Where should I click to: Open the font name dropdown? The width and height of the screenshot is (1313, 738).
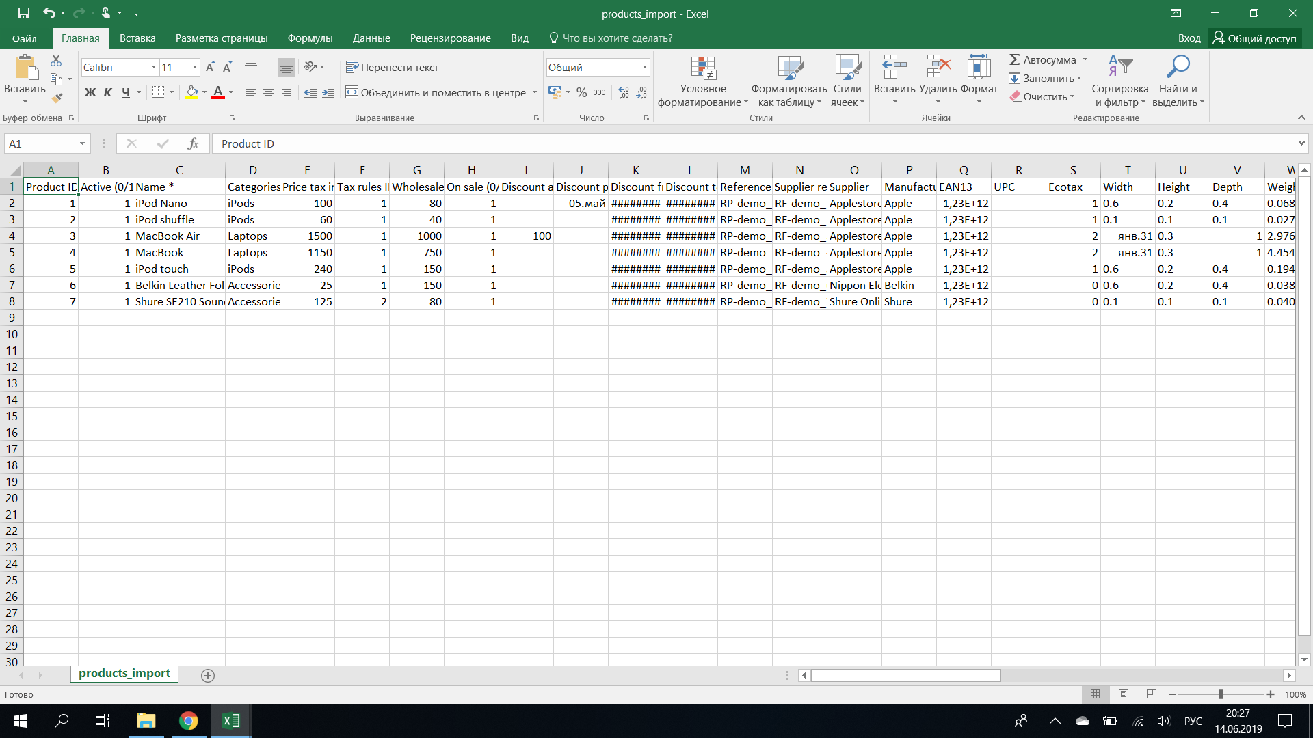[153, 67]
